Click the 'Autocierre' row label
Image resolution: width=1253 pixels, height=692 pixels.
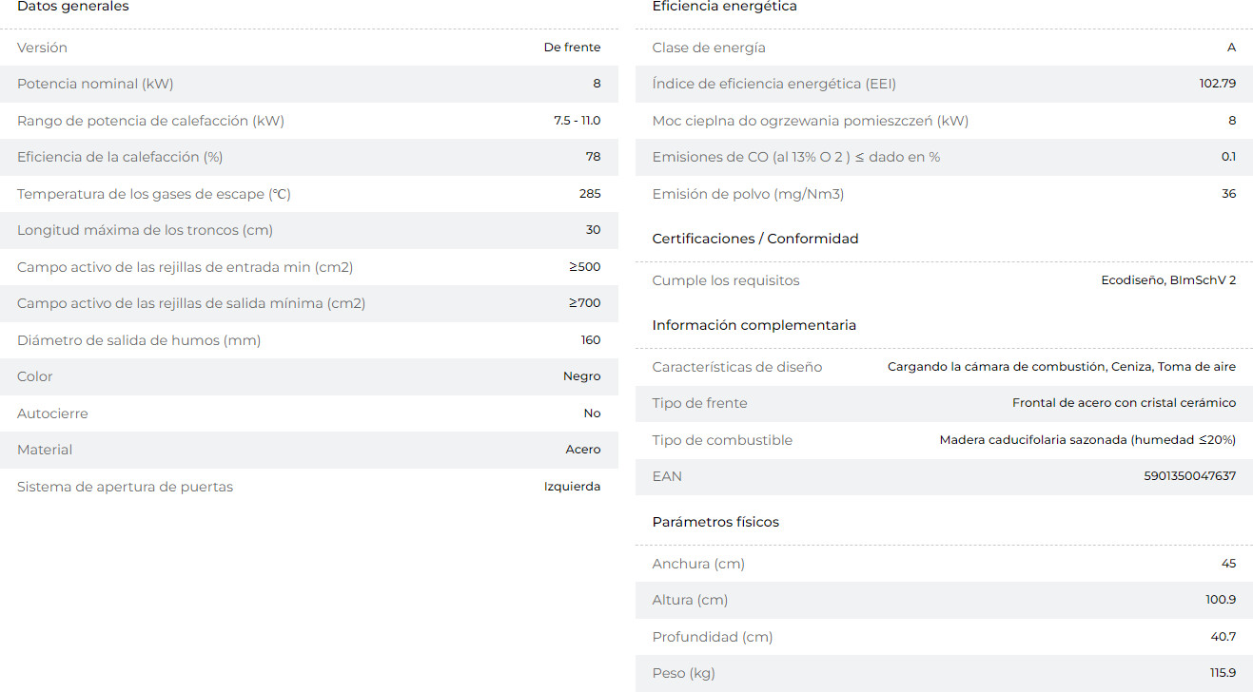[x=52, y=413]
